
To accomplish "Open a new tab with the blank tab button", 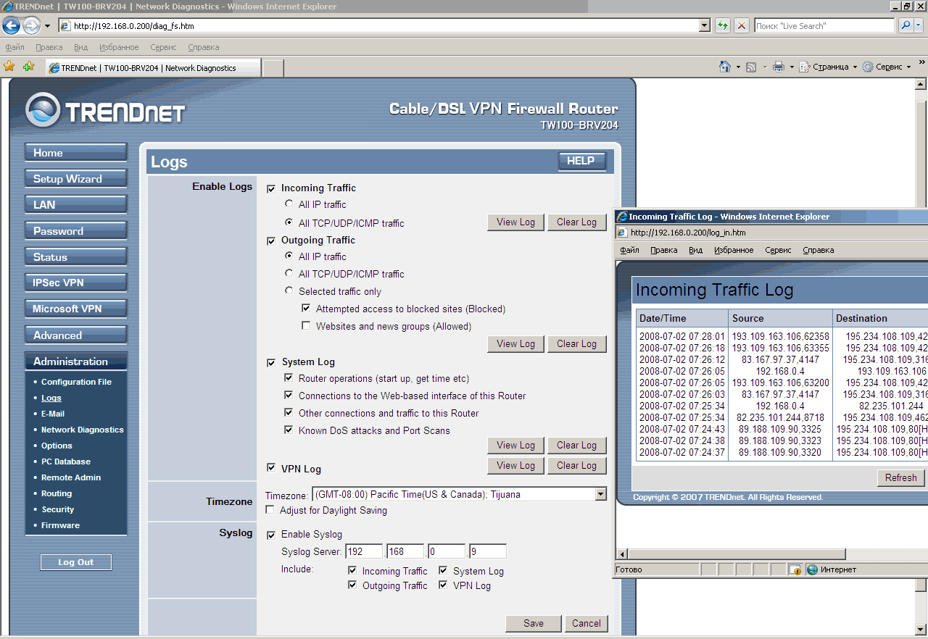I will click(273, 68).
